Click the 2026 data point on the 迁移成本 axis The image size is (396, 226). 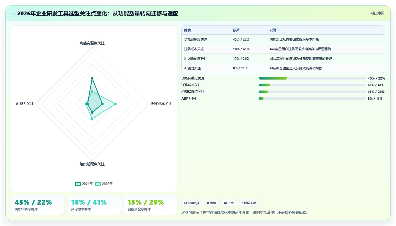(x=115, y=104)
